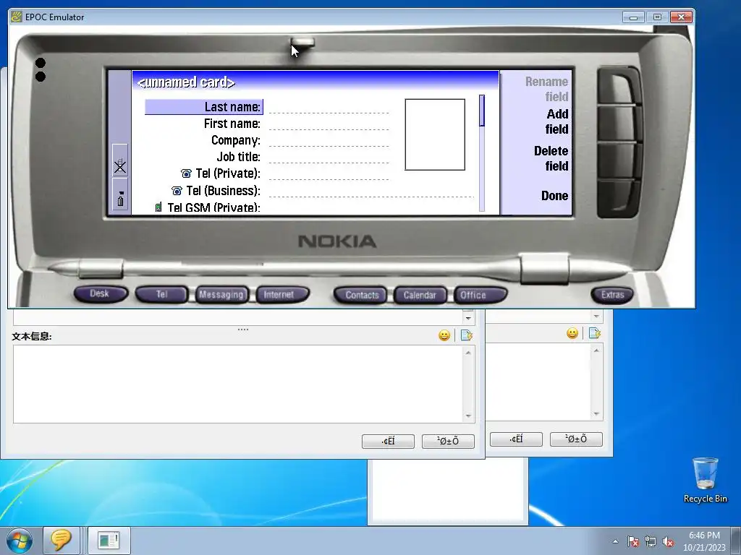Image resolution: width=741 pixels, height=555 pixels.
Task: Click the Tel (Business) input field
Action: point(371,191)
